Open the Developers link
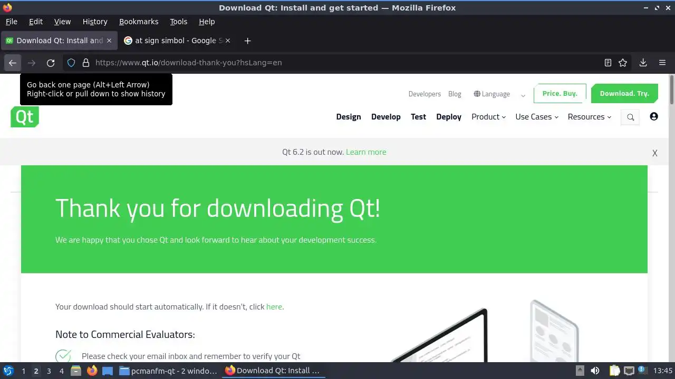 click(425, 94)
